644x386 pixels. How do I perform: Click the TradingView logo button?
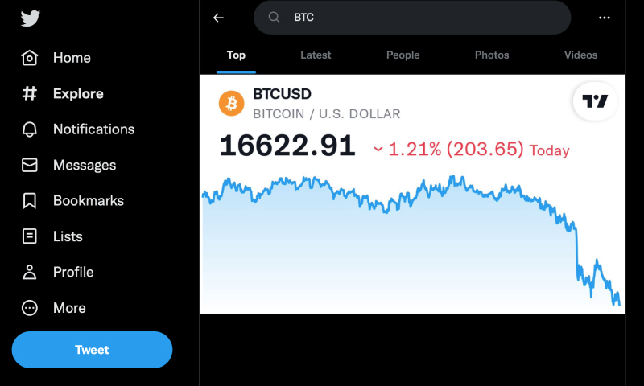click(x=595, y=101)
